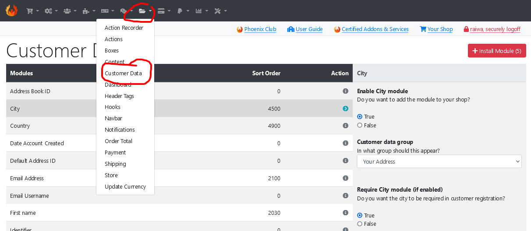
Task: Set Enable City module to True
Action: click(x=360, y=117)
